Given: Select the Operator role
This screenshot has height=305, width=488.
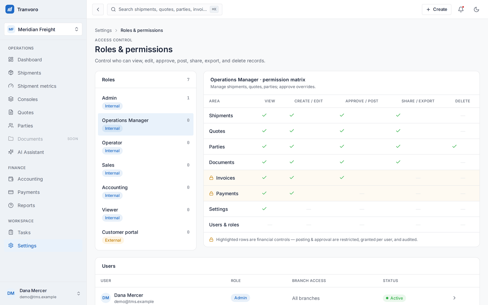Looking at the screenshot, I should (x=146, y=147).
